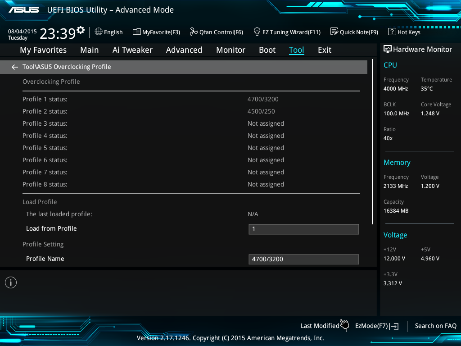Select Profile 6 status row

click(x=191, y=160)
